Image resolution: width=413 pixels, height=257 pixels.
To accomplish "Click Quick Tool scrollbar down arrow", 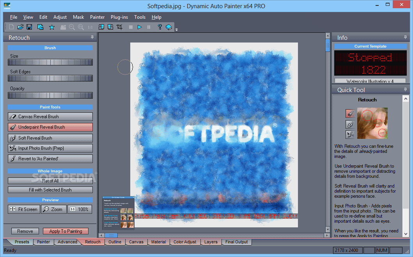I will 406,234.
